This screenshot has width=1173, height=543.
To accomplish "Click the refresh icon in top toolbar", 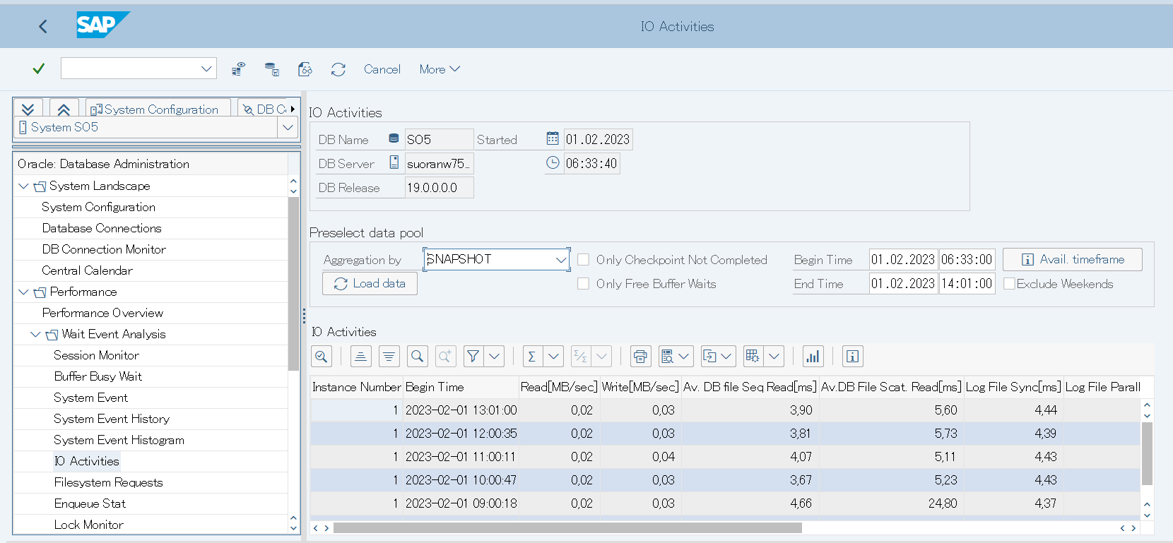I will click(338, 69).
